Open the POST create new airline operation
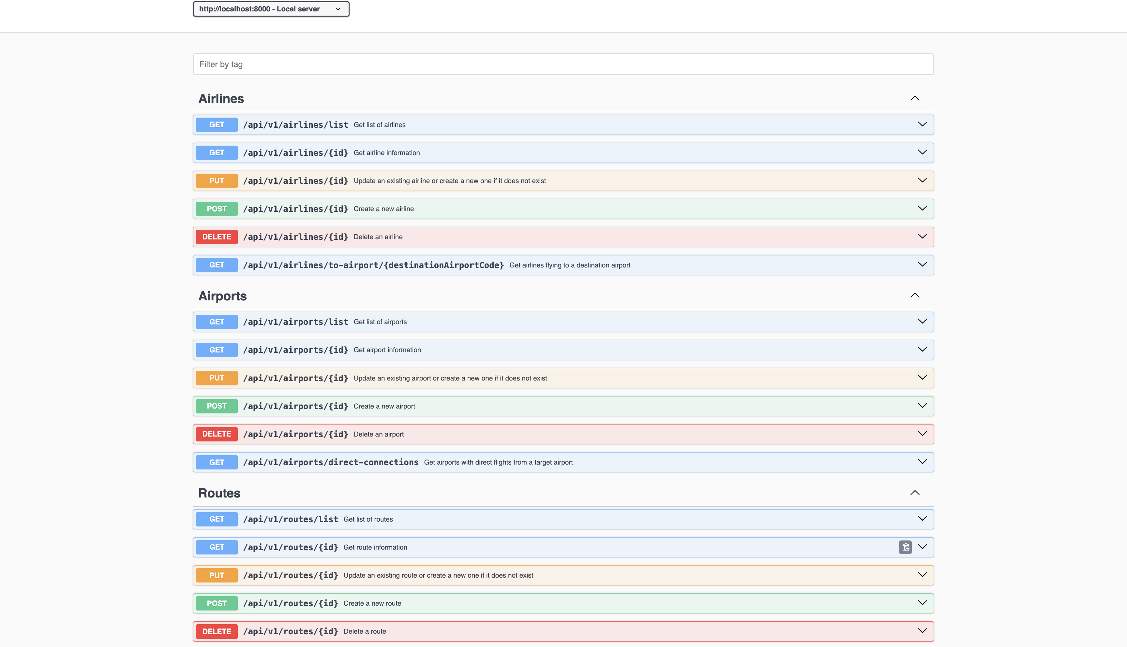 [x=383, y=209]
